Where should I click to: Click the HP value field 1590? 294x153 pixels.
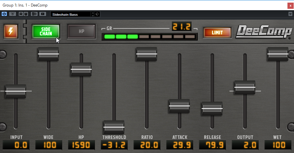[x=82, y=145]
